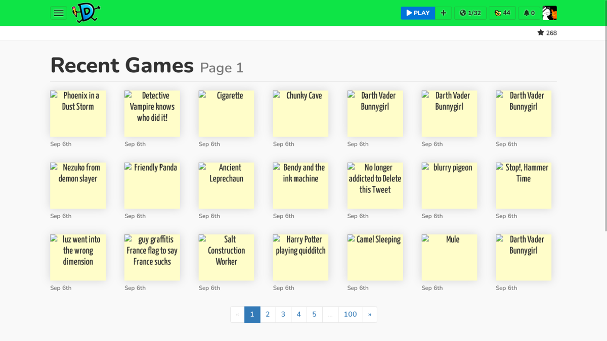Open your profile via the avatar image
The image size is (607, 341).
click(549, 13)
